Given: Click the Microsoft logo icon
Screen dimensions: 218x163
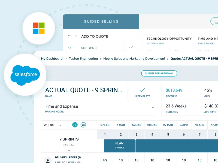Looking at the screenshot, I should pyautogui.click(x=39, y=28).
